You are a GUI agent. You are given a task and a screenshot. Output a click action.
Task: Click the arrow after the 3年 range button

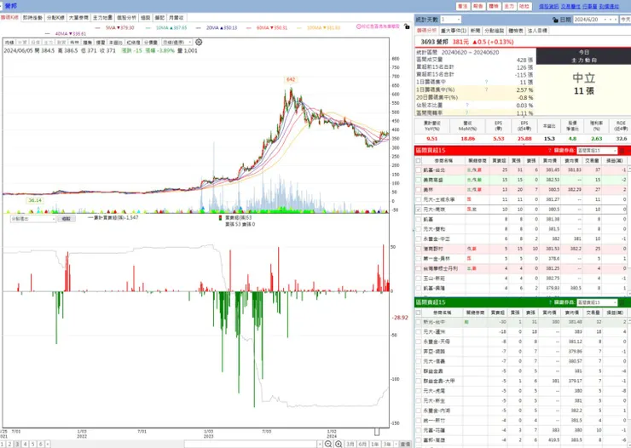click(x=396, y=444)
